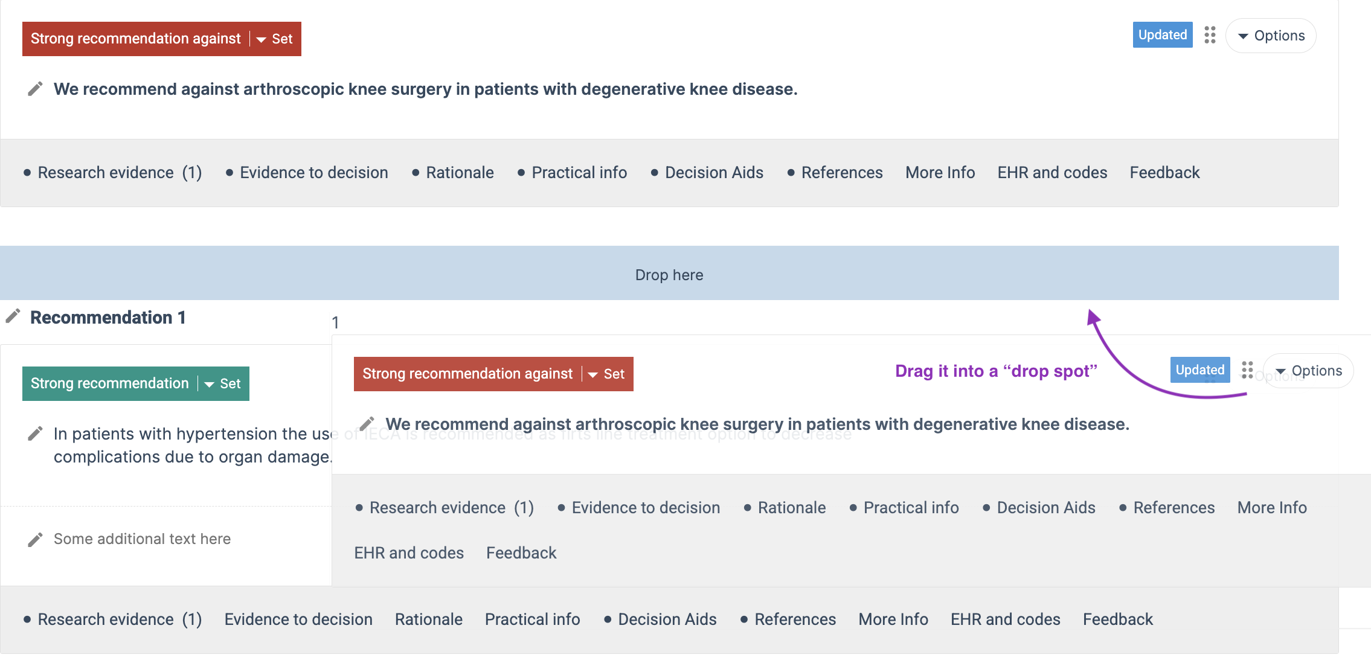This screenshot has height=669, width=1371.
Task: Expand Set dropdown on green Strong recommendation label
Action: [x=223, y=383]
